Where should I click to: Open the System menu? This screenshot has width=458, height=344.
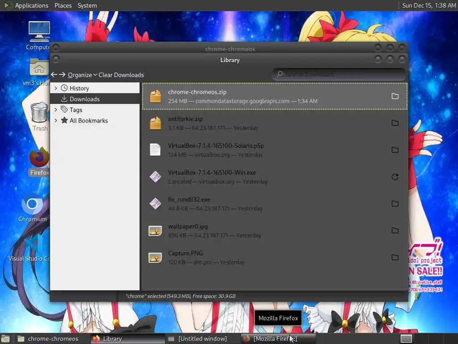(x=87, y=5)
